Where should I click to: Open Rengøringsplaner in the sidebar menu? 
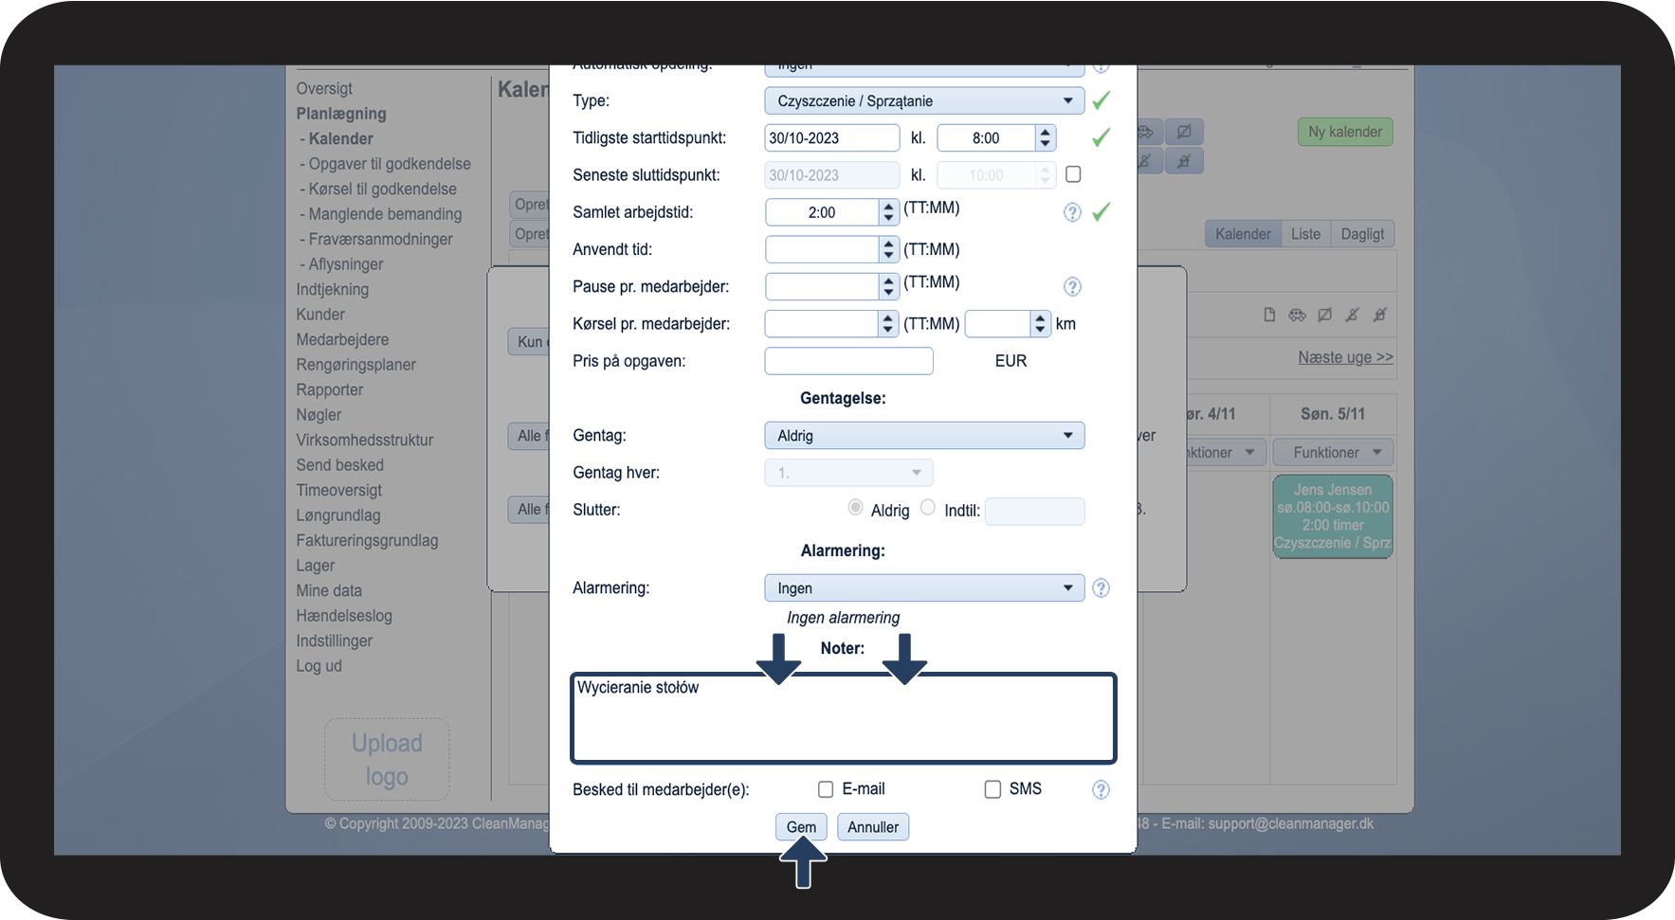point(355,365)
